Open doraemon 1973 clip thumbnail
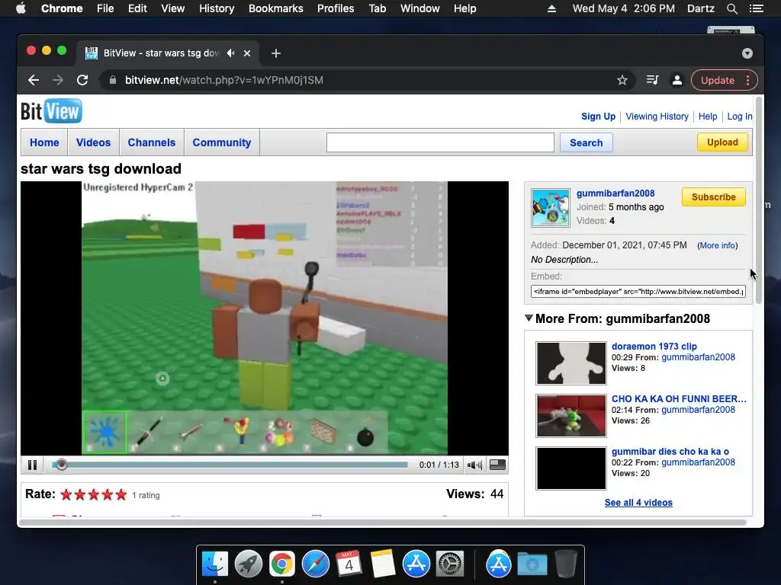The width and height of the screenshot is (781, 585). 570,363
